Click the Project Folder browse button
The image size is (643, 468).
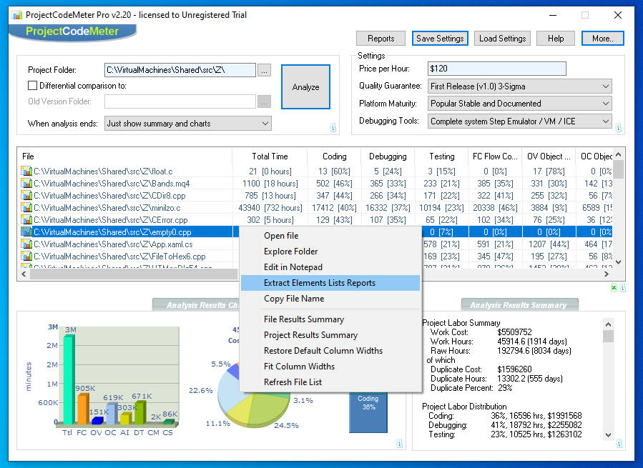click(x=265, y=70)
